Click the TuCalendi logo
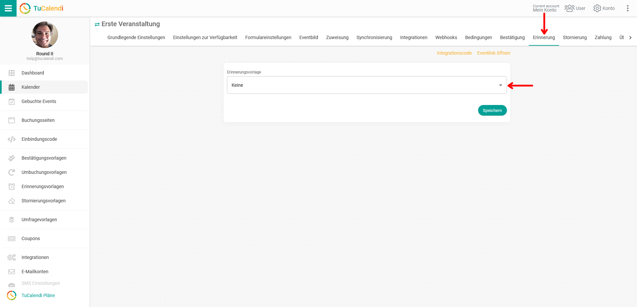Viewport: 637px width, 307px height. [41, 8]
